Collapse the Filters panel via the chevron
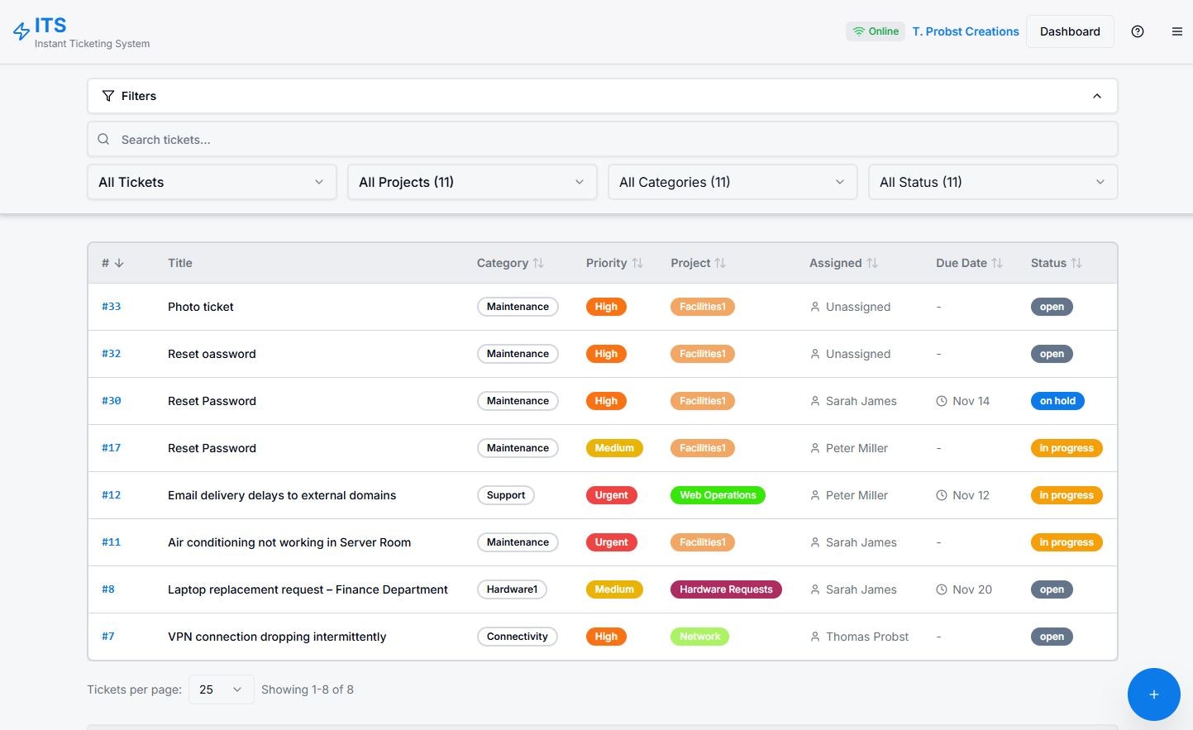1193x730 pixels. [1097, 95]
